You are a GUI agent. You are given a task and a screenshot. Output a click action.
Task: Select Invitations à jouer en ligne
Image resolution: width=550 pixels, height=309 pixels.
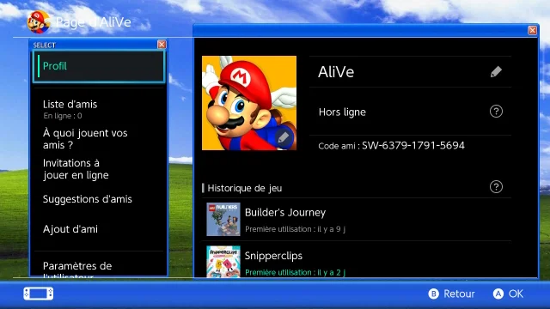pos(99,169)
